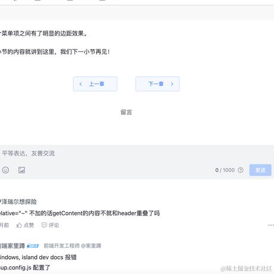
Task: Open commenter profile 端家里蹲
Action: pyautogui.click(x=13, y=246)
